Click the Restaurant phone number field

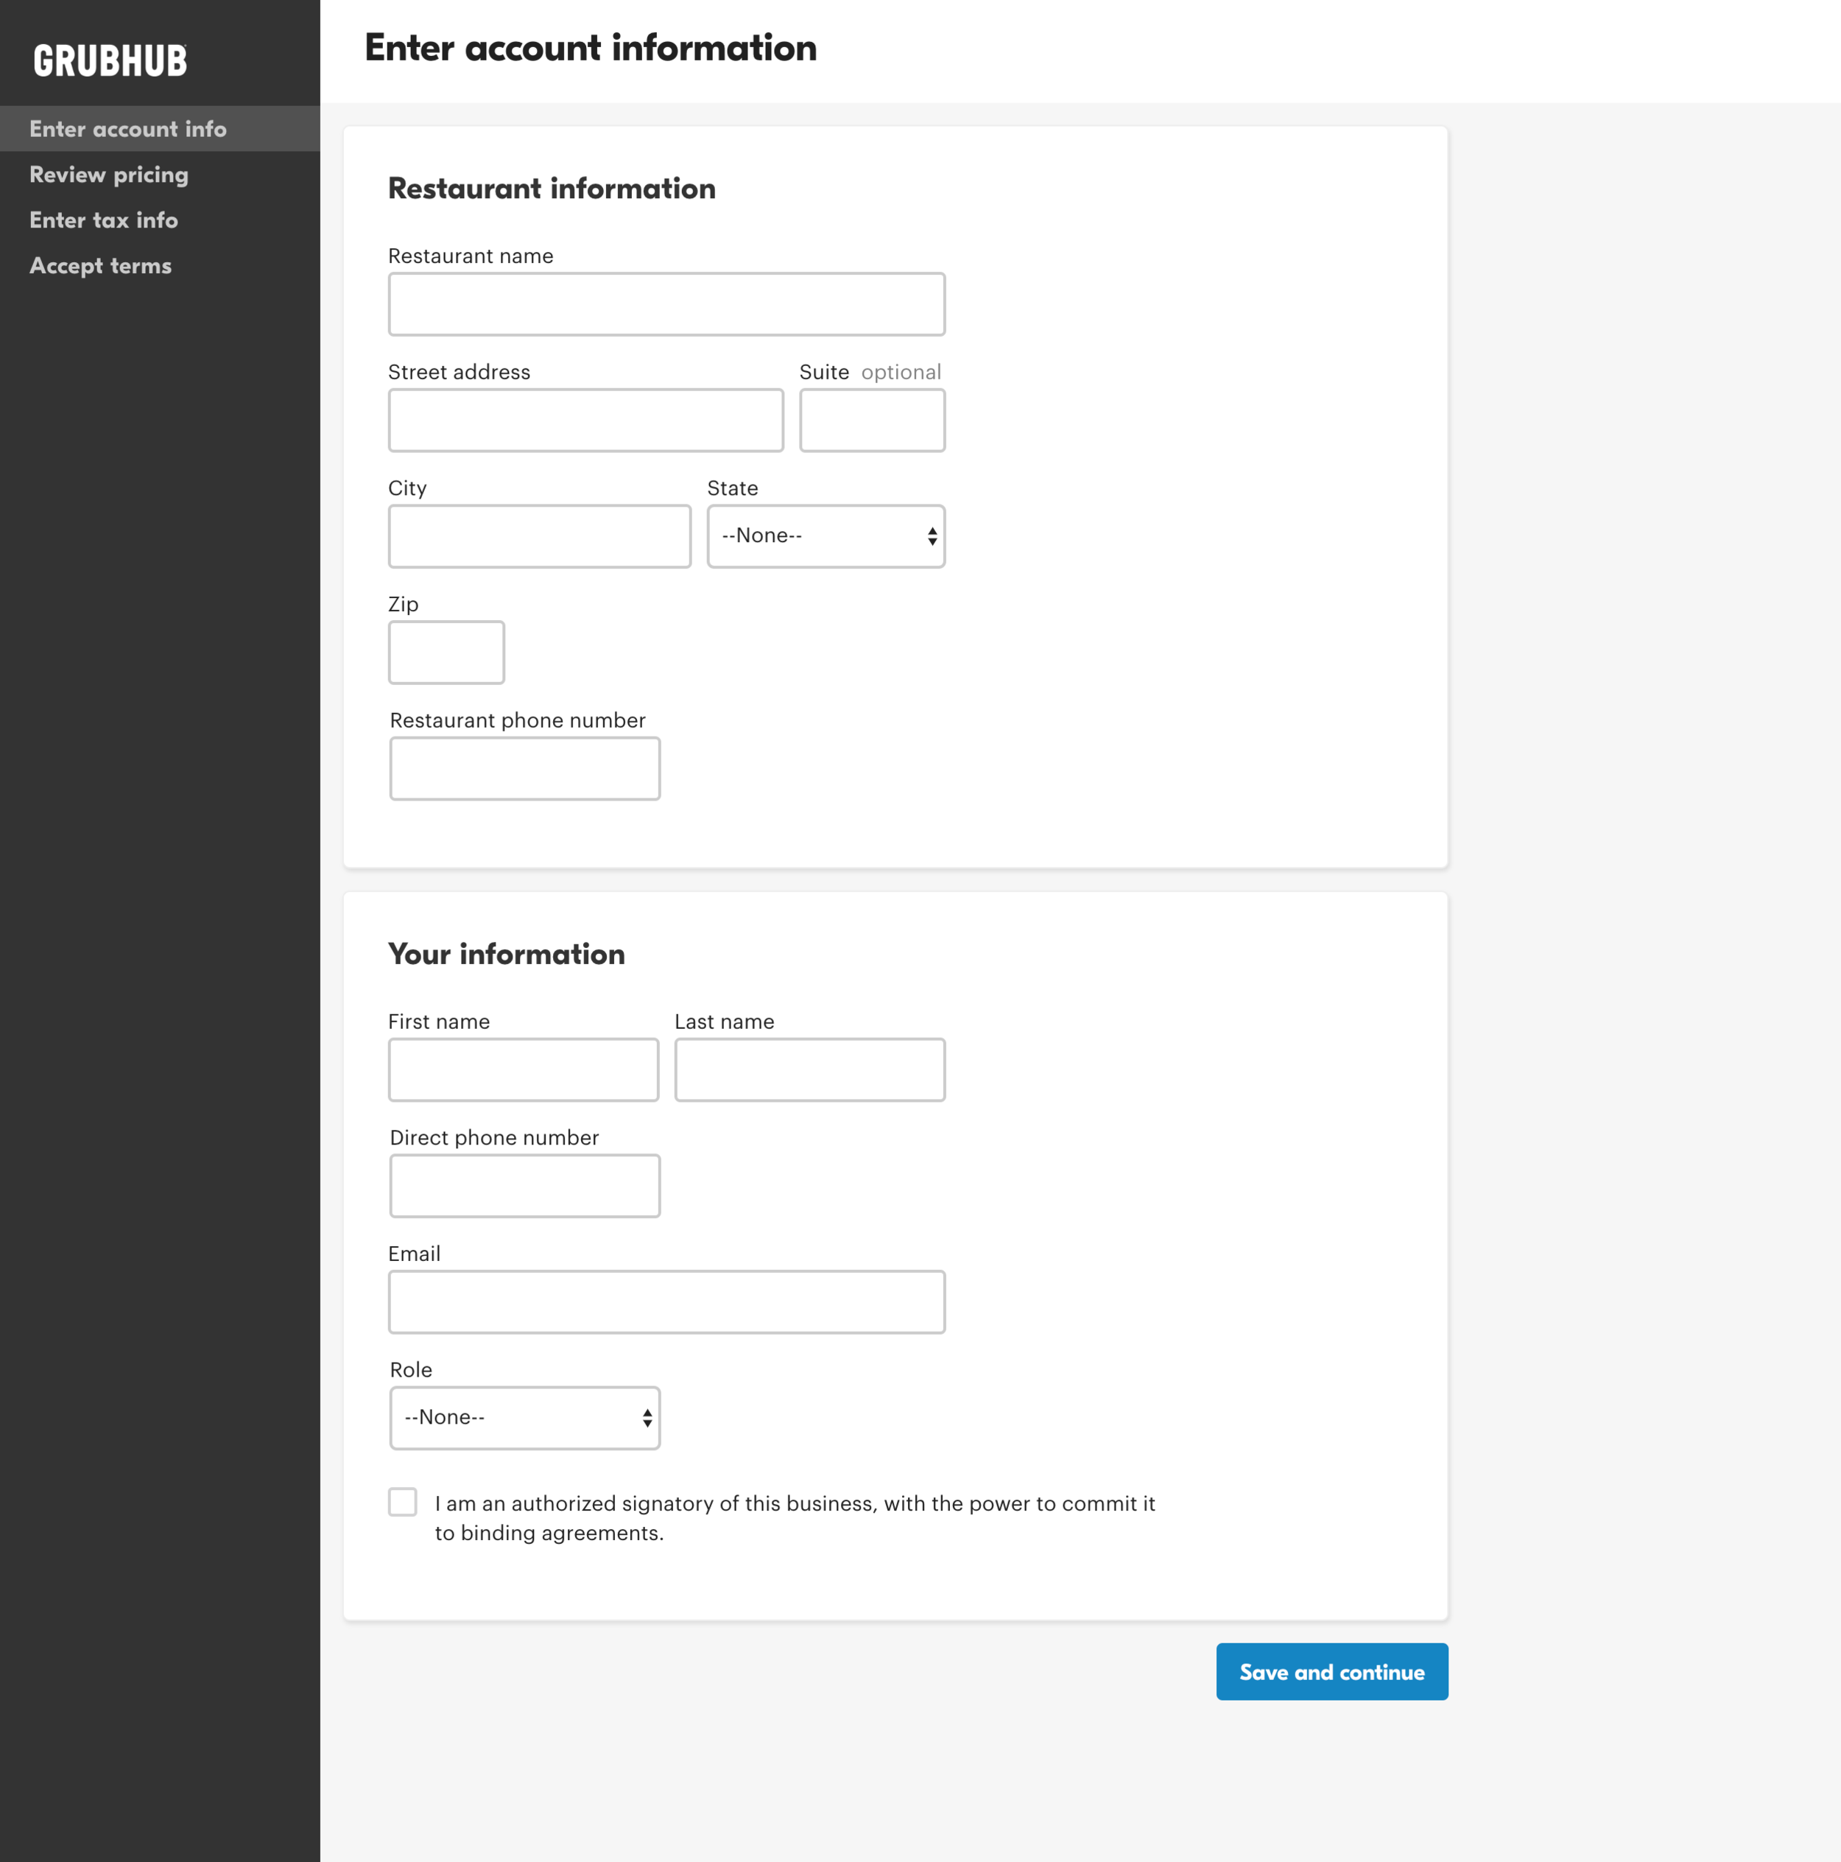point(524,768)
